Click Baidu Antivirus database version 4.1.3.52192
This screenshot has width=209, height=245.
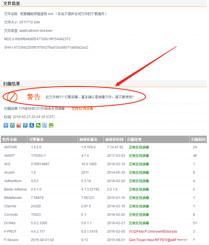tap(90, 189)
